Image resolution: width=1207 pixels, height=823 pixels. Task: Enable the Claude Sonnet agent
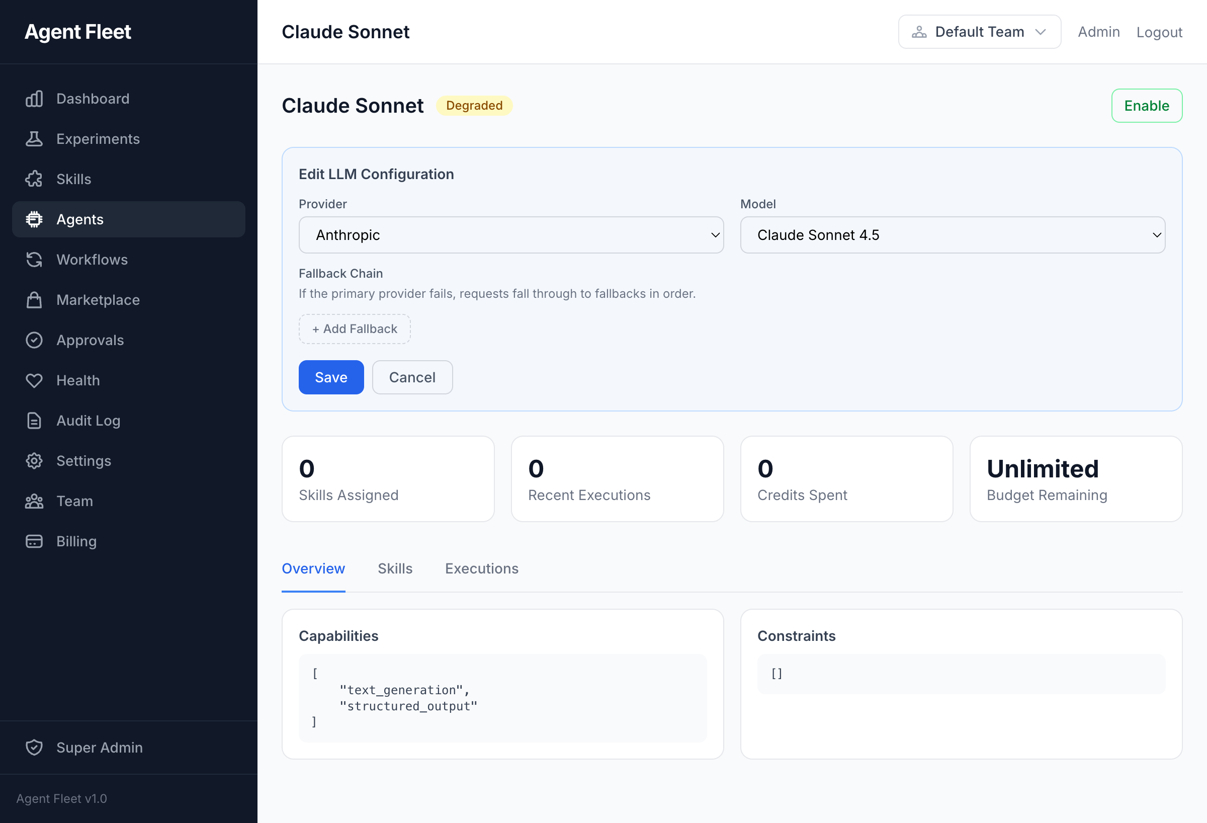click(x=1146, y=106)
